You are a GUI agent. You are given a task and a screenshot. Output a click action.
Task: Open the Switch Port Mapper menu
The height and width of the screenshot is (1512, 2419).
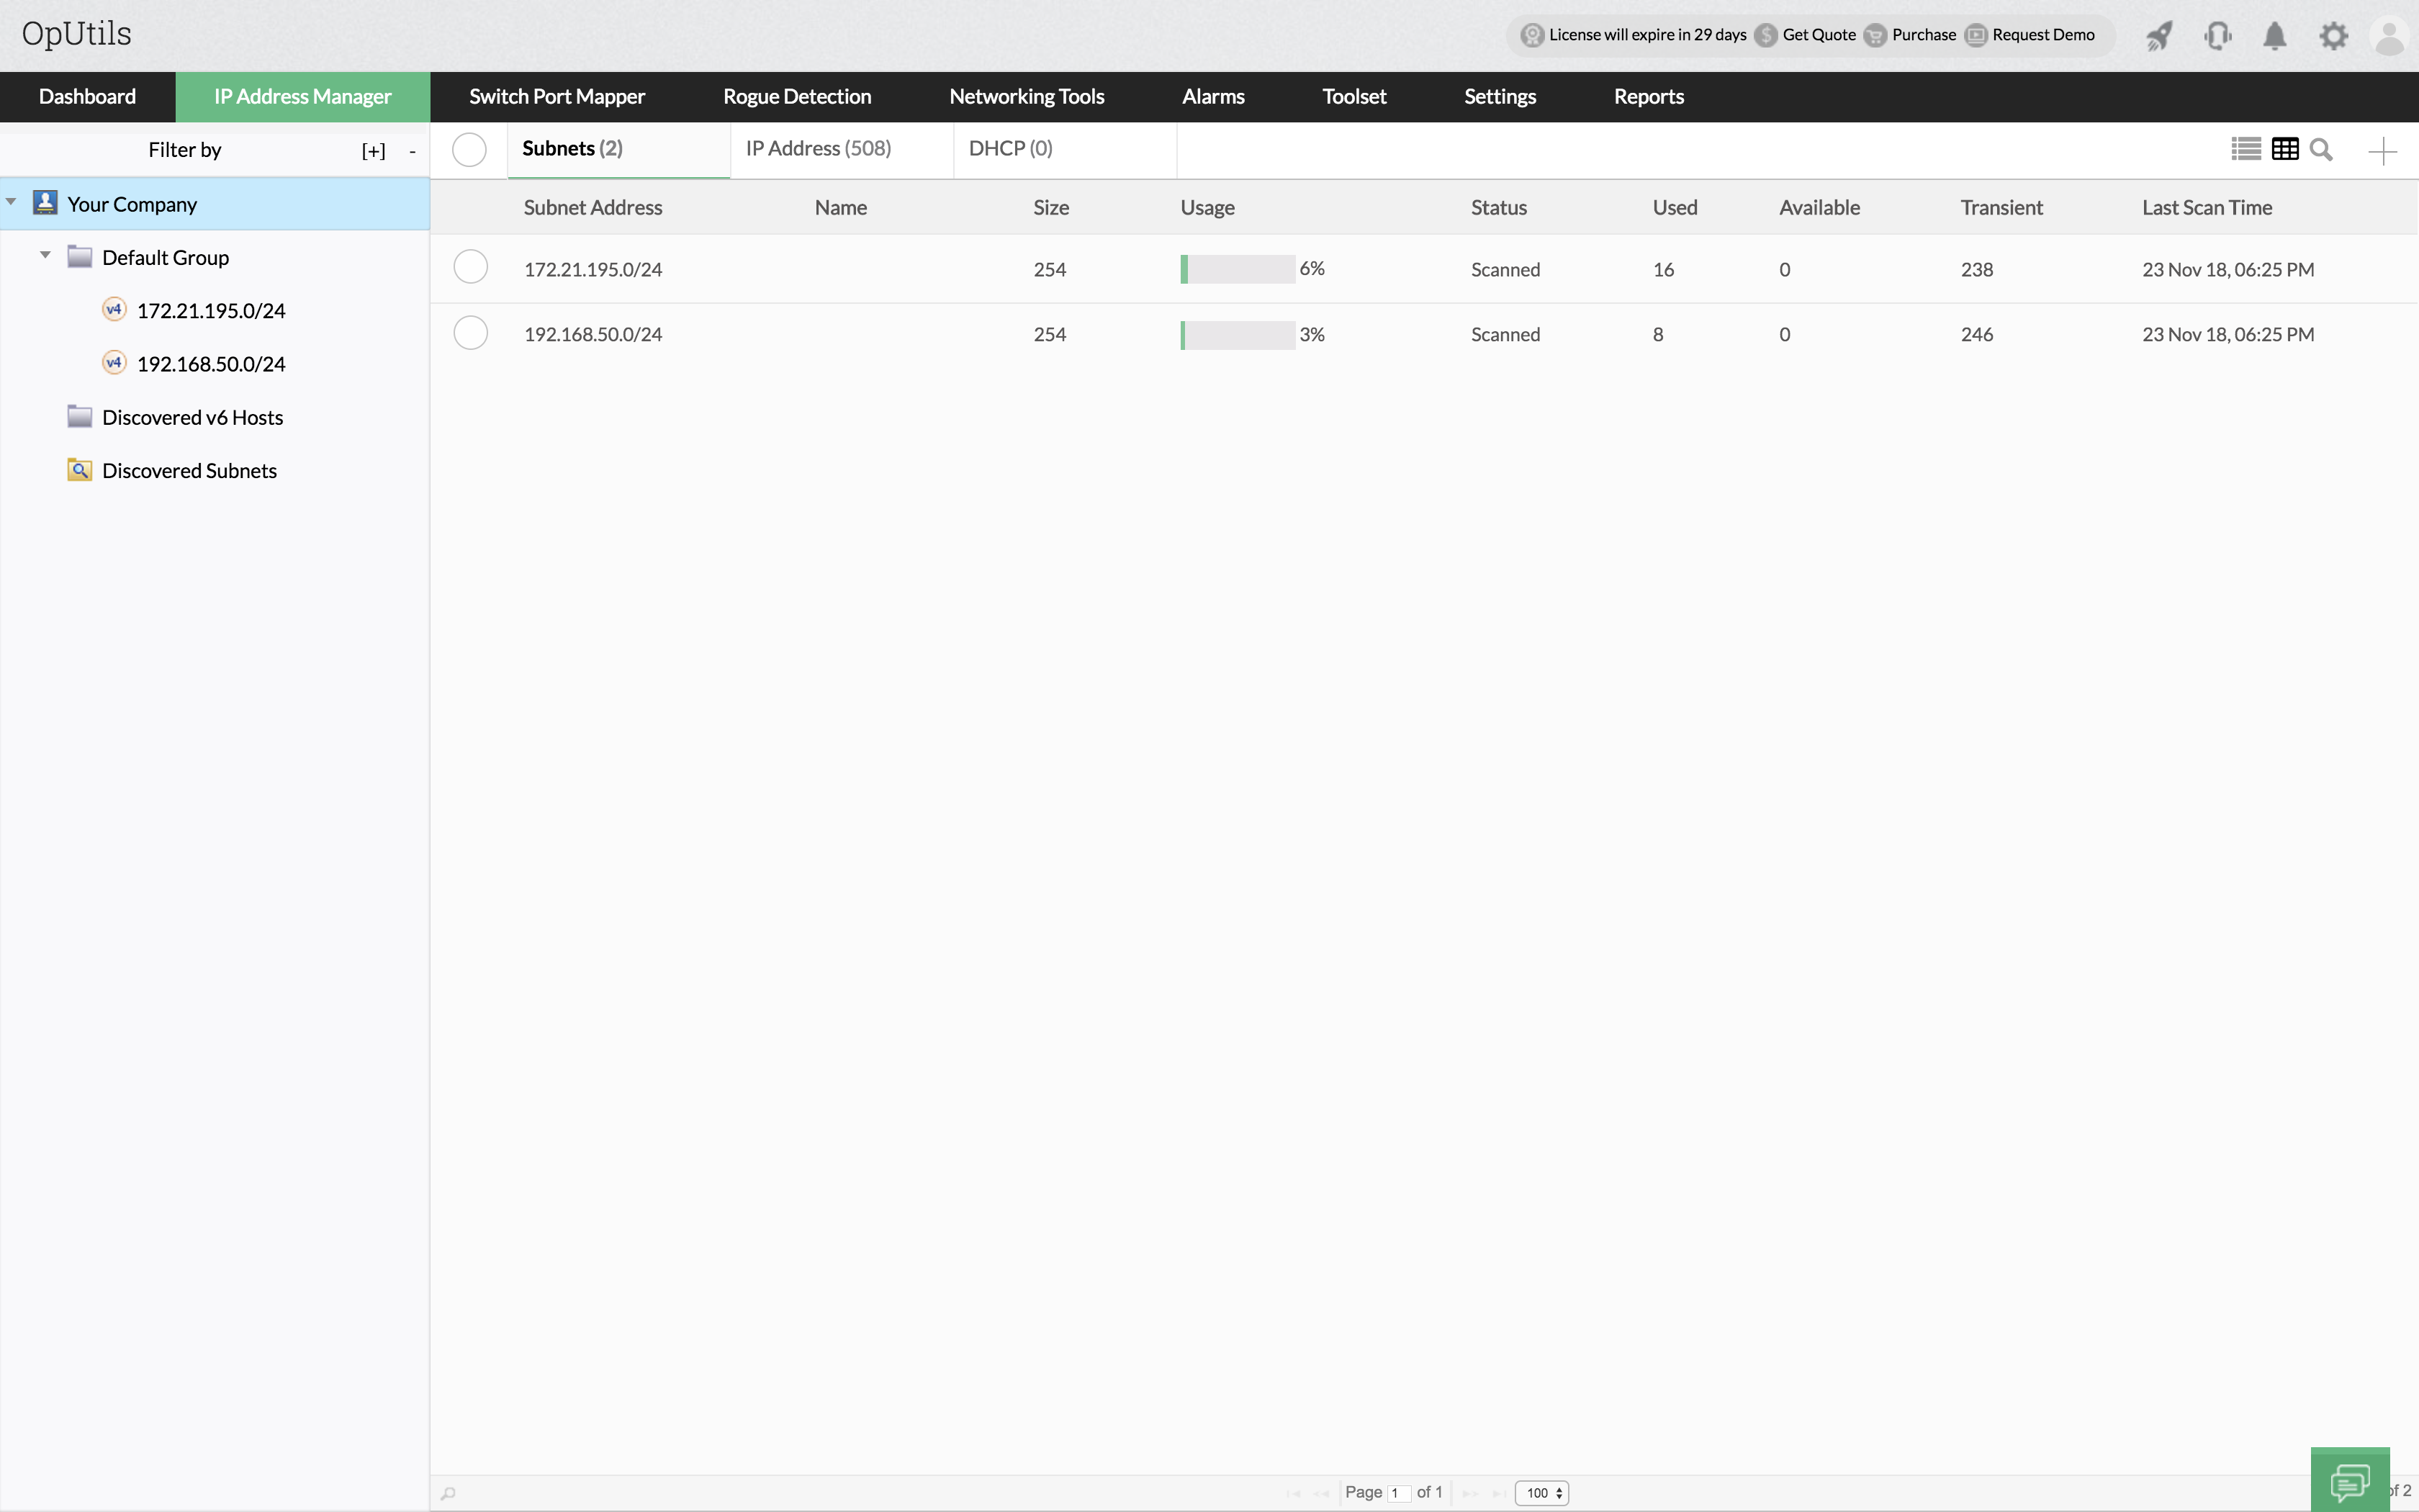(557, 97)
